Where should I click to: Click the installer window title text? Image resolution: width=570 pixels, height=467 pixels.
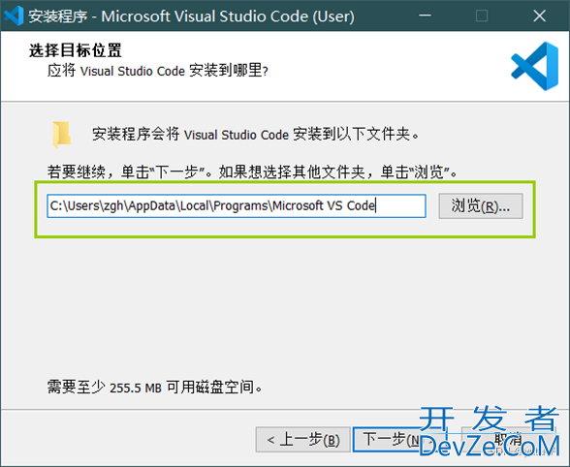[191, 16]
